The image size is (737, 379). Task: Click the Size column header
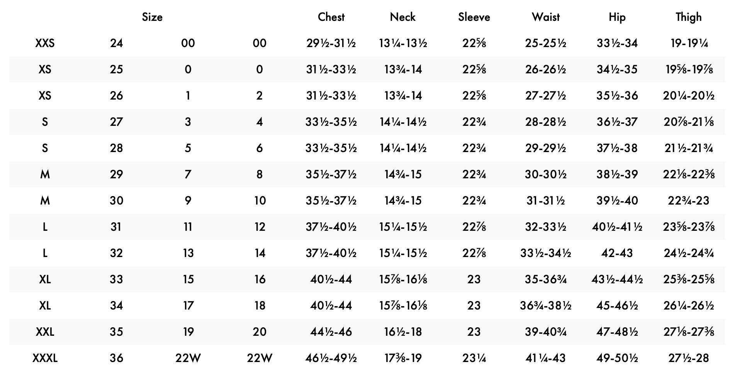click(152, 17)
